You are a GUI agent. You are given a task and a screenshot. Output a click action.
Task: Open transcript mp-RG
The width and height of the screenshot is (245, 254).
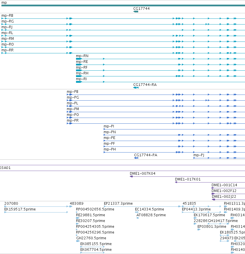(7, 21)
